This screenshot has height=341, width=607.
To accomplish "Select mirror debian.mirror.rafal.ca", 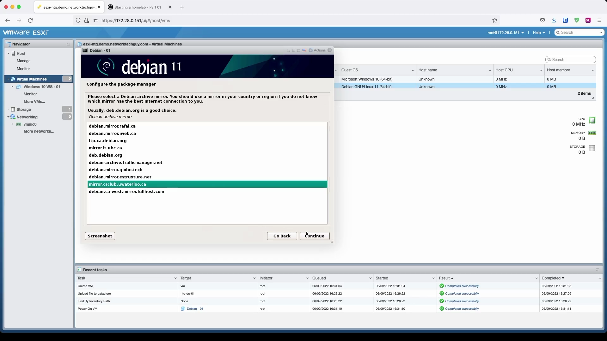I will point(207,126).
